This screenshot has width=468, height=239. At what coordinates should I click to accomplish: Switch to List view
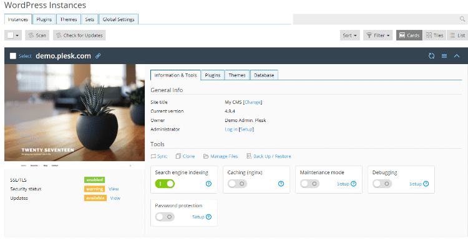click(x=457, y=35)
